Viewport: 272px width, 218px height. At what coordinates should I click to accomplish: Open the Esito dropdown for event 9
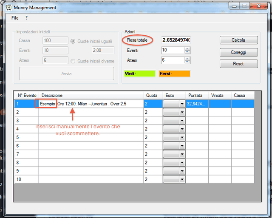tap(182, 171)
